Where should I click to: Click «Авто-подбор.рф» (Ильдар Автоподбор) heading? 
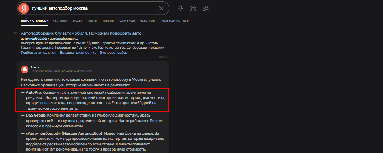[65, 134]
